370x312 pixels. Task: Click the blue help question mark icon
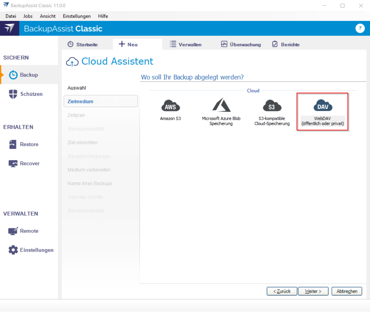coord(360,28)
